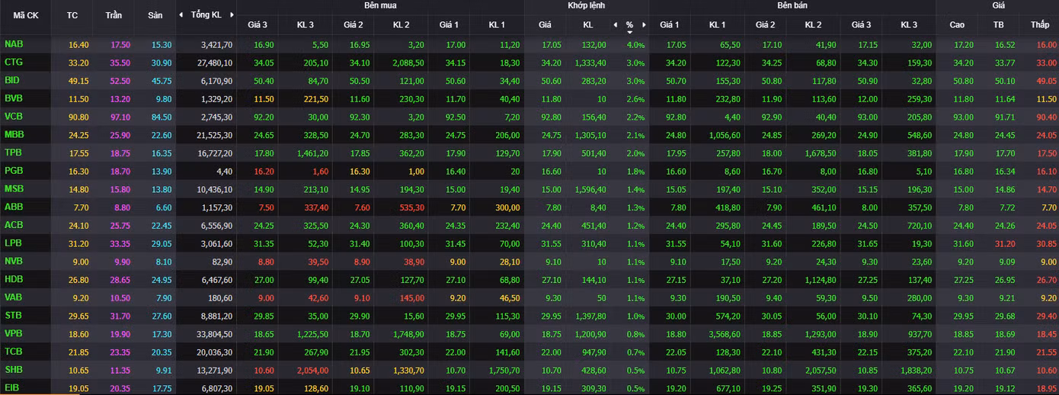Click right arrow beside Tổng KL header
This screenshot has width=1059, height=395.
click(x=231, y=15)
